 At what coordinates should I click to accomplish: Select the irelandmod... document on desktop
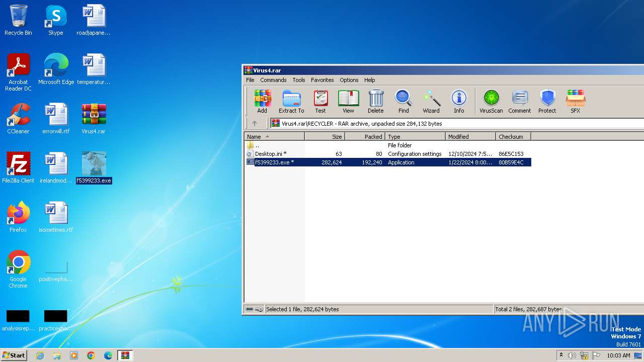click(56, 168)
